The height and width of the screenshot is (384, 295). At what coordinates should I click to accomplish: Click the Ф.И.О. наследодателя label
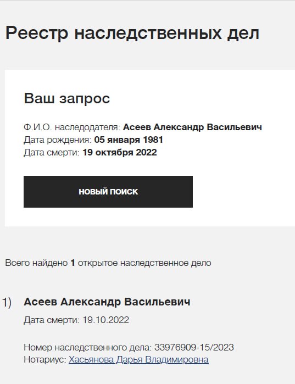point(72,127)
